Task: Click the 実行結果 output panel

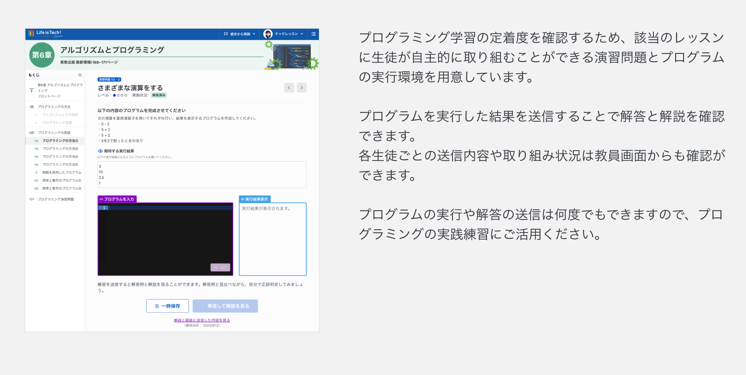Action: [273, 239]
